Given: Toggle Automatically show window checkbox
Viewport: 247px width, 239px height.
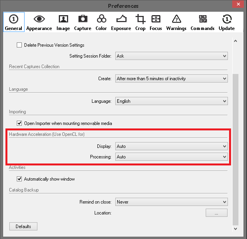Looking at the screenshot, I should click(x=19, y=179).
